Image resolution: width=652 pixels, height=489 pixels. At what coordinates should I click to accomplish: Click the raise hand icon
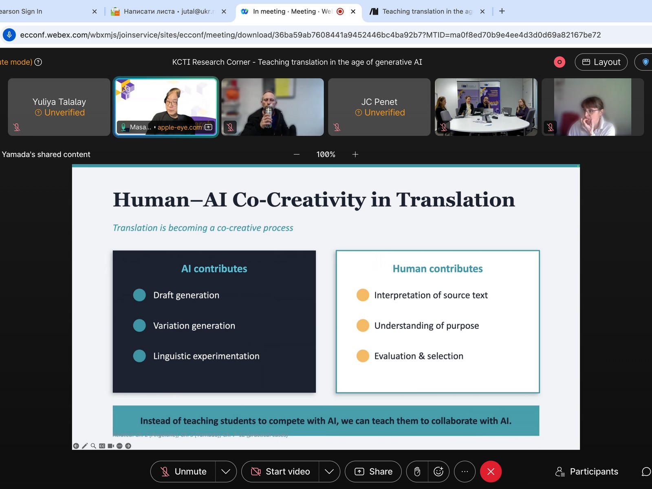(x=417, y=471)
